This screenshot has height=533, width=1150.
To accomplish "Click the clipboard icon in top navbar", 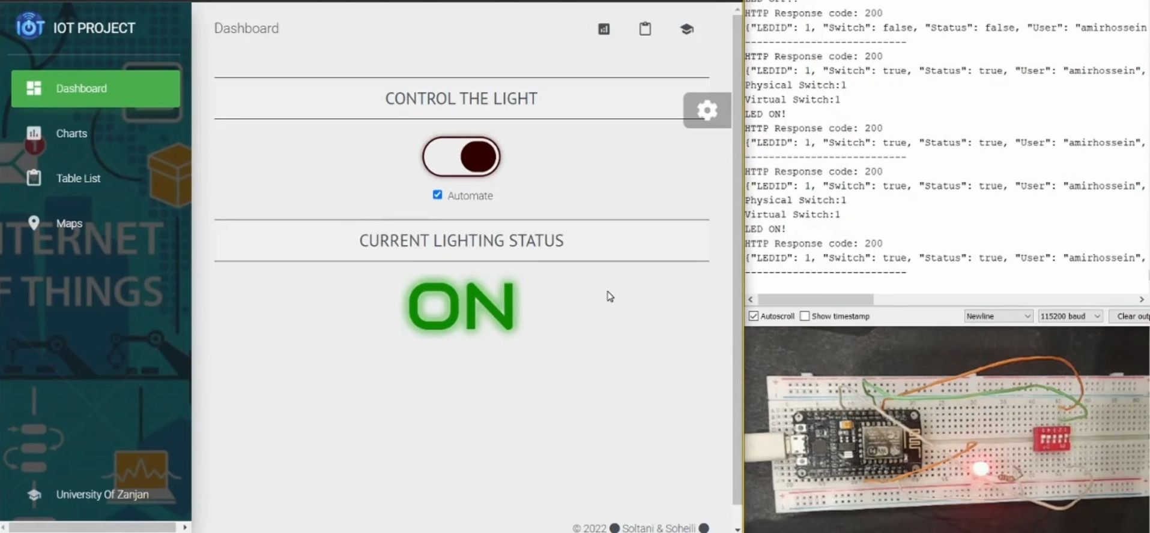I will (x=645, y=29).
